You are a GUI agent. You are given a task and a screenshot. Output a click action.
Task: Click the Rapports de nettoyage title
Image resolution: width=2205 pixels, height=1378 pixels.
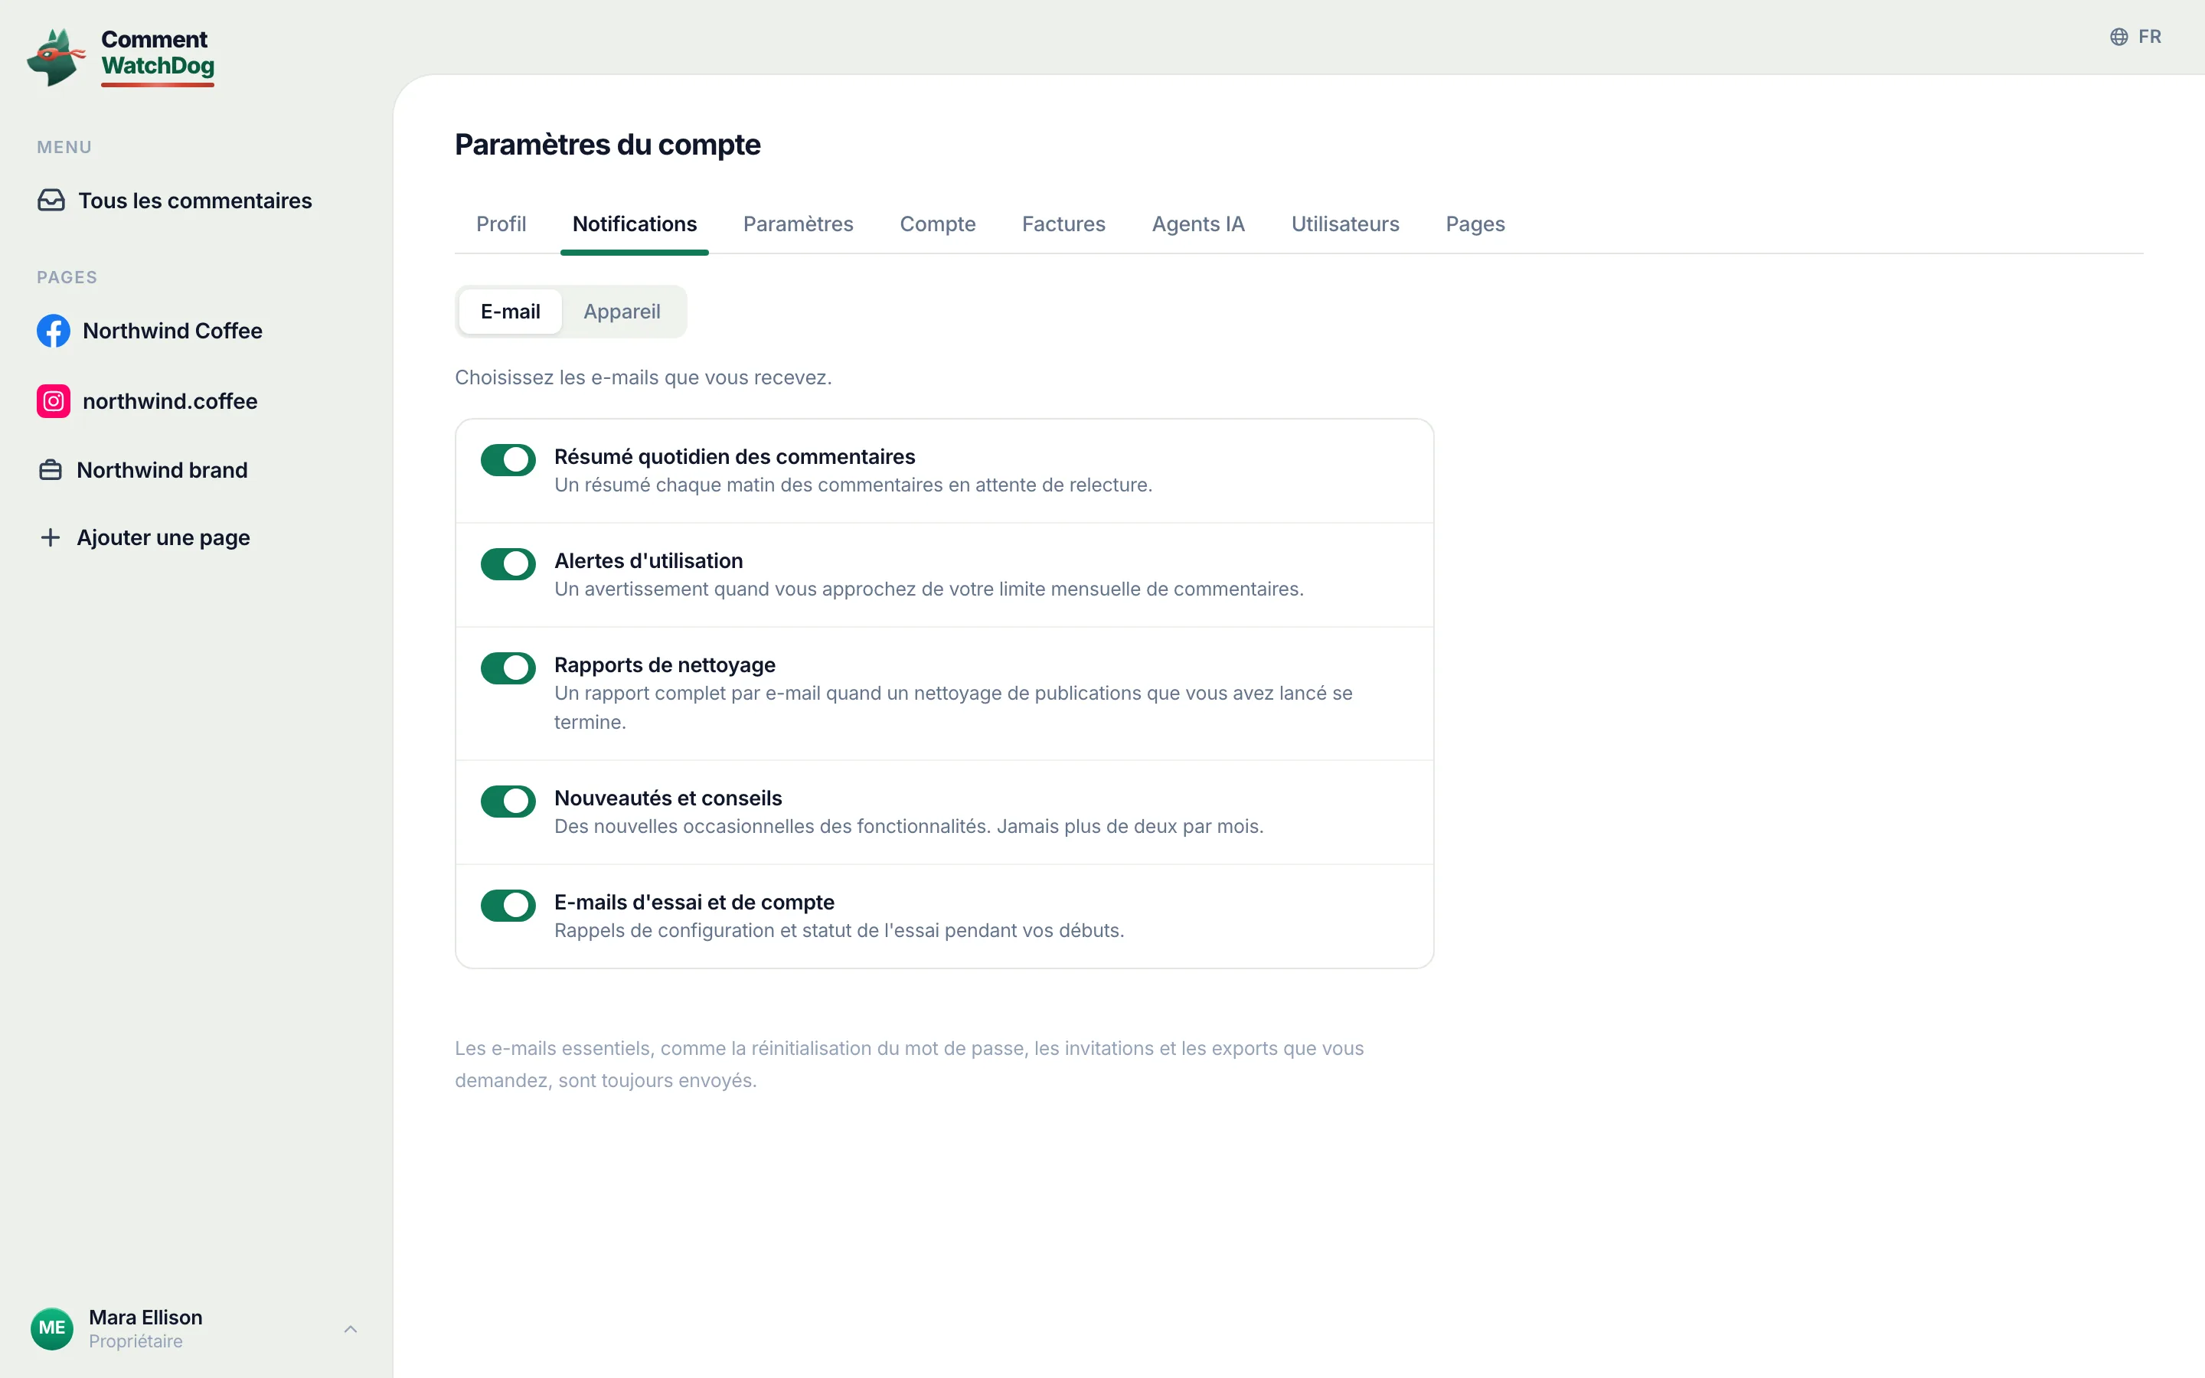pos(665,665)
